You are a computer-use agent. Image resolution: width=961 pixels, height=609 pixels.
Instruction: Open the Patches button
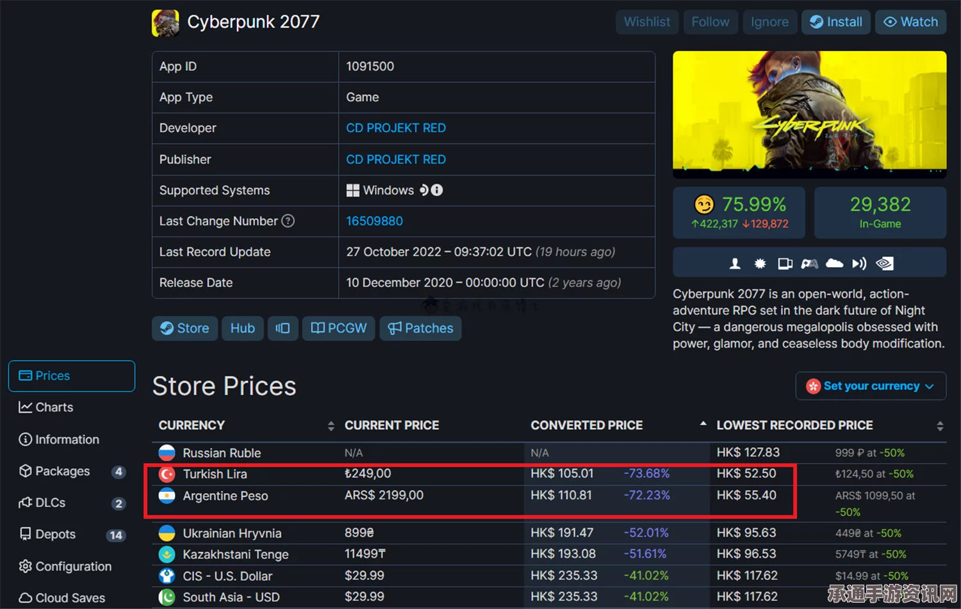pyautogui.click(x=420, y=329)
